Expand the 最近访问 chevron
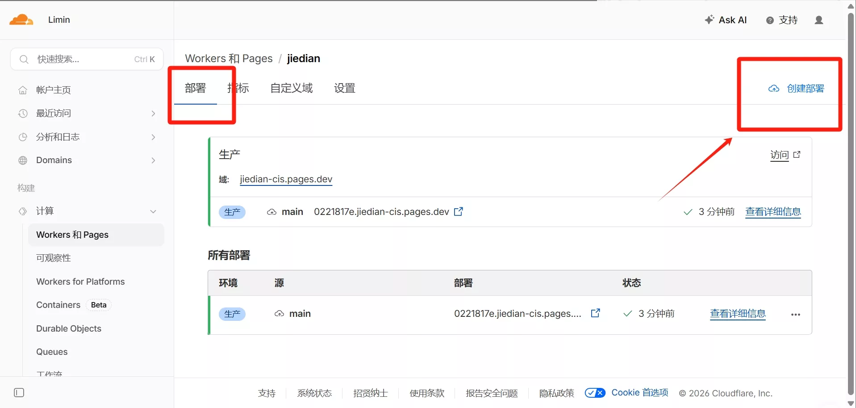The height and width of the screenshot is (408, 856). pos(153,114)
